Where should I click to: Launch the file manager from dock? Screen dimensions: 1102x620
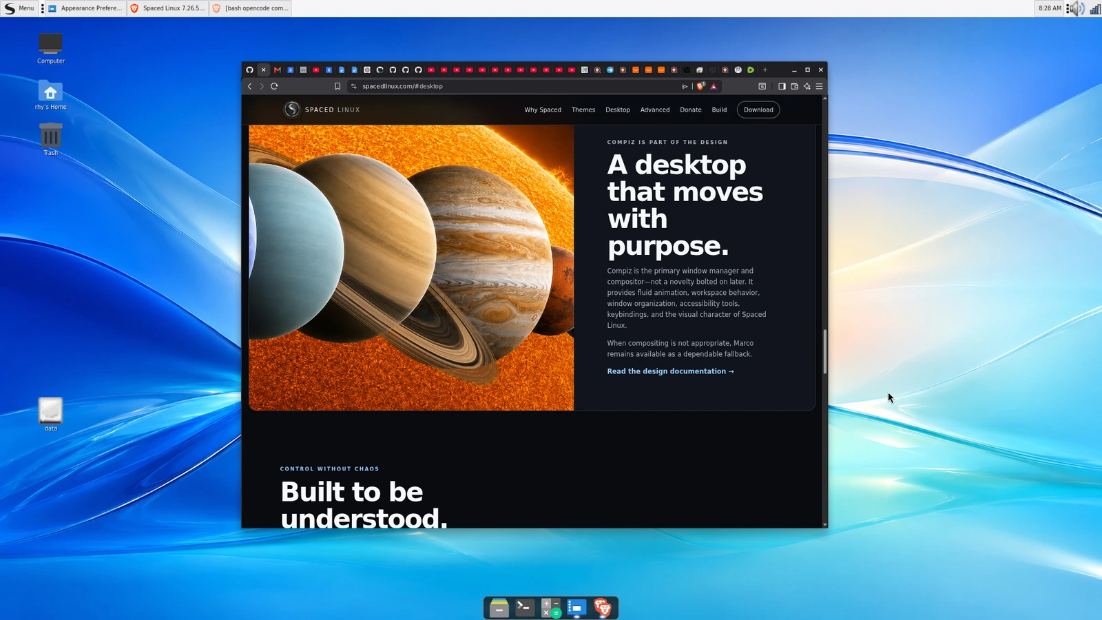click(499, 608)
